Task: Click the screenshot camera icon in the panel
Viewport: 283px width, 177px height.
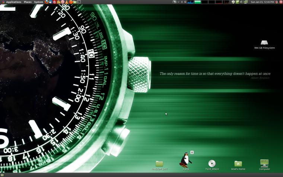Action: coord(174,2)
